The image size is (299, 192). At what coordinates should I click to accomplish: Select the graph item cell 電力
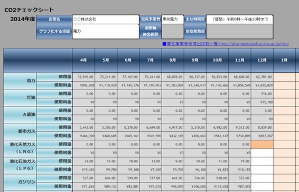pos(106,32)
